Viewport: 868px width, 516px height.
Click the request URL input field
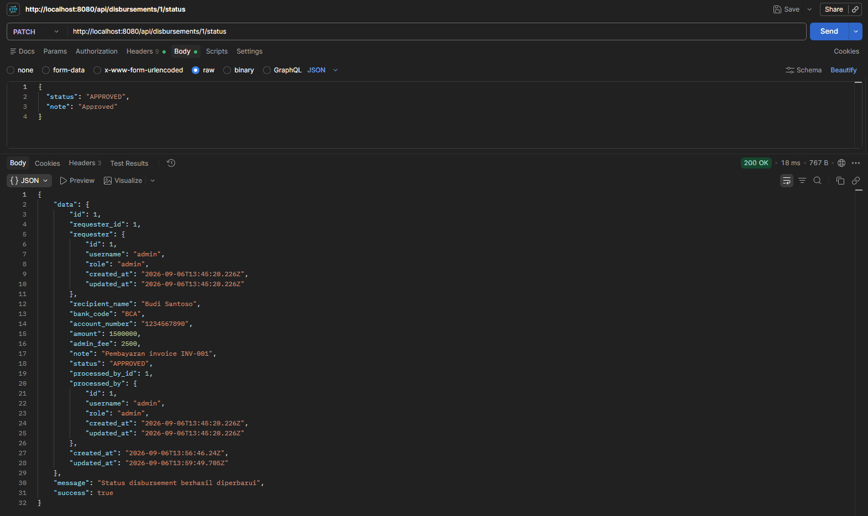(436, 31)
